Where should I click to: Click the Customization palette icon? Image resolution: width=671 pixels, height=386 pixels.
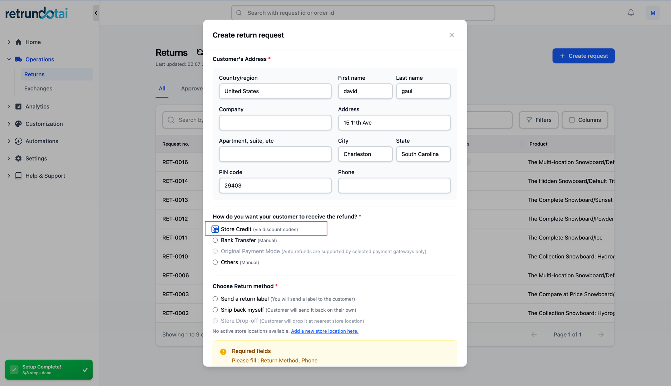click(19, 124)
